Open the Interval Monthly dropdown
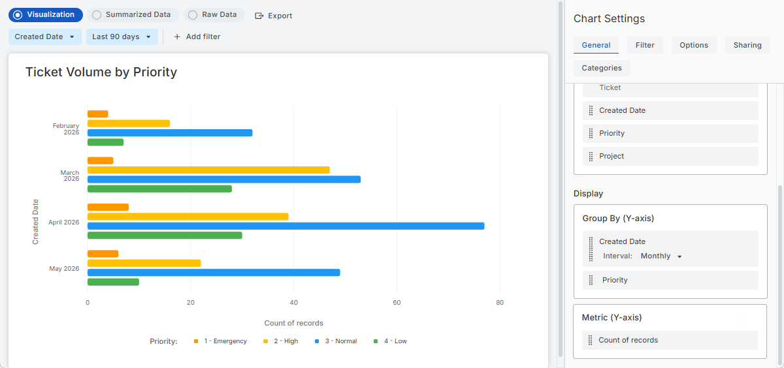The width and height of the screenshot is (784, 368). click(661, 256)
